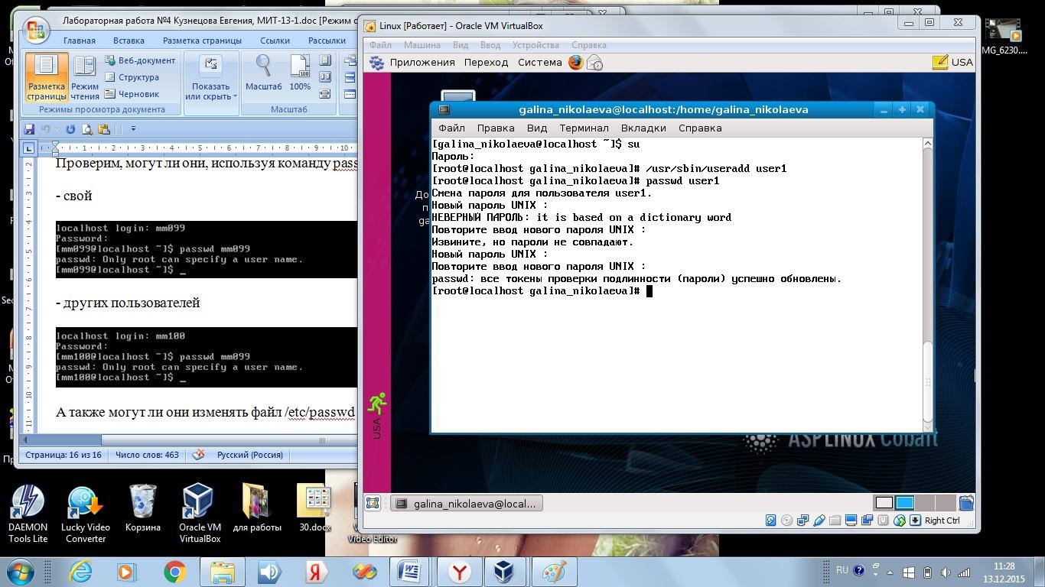Select page width zoom icon
The image size is (1045, 587).
click(x=325, y=94)
